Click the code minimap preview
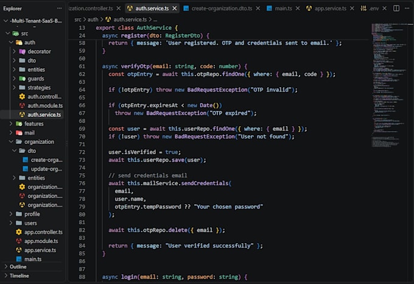Screen dimensions: 414x284 [x=390, y=85]
